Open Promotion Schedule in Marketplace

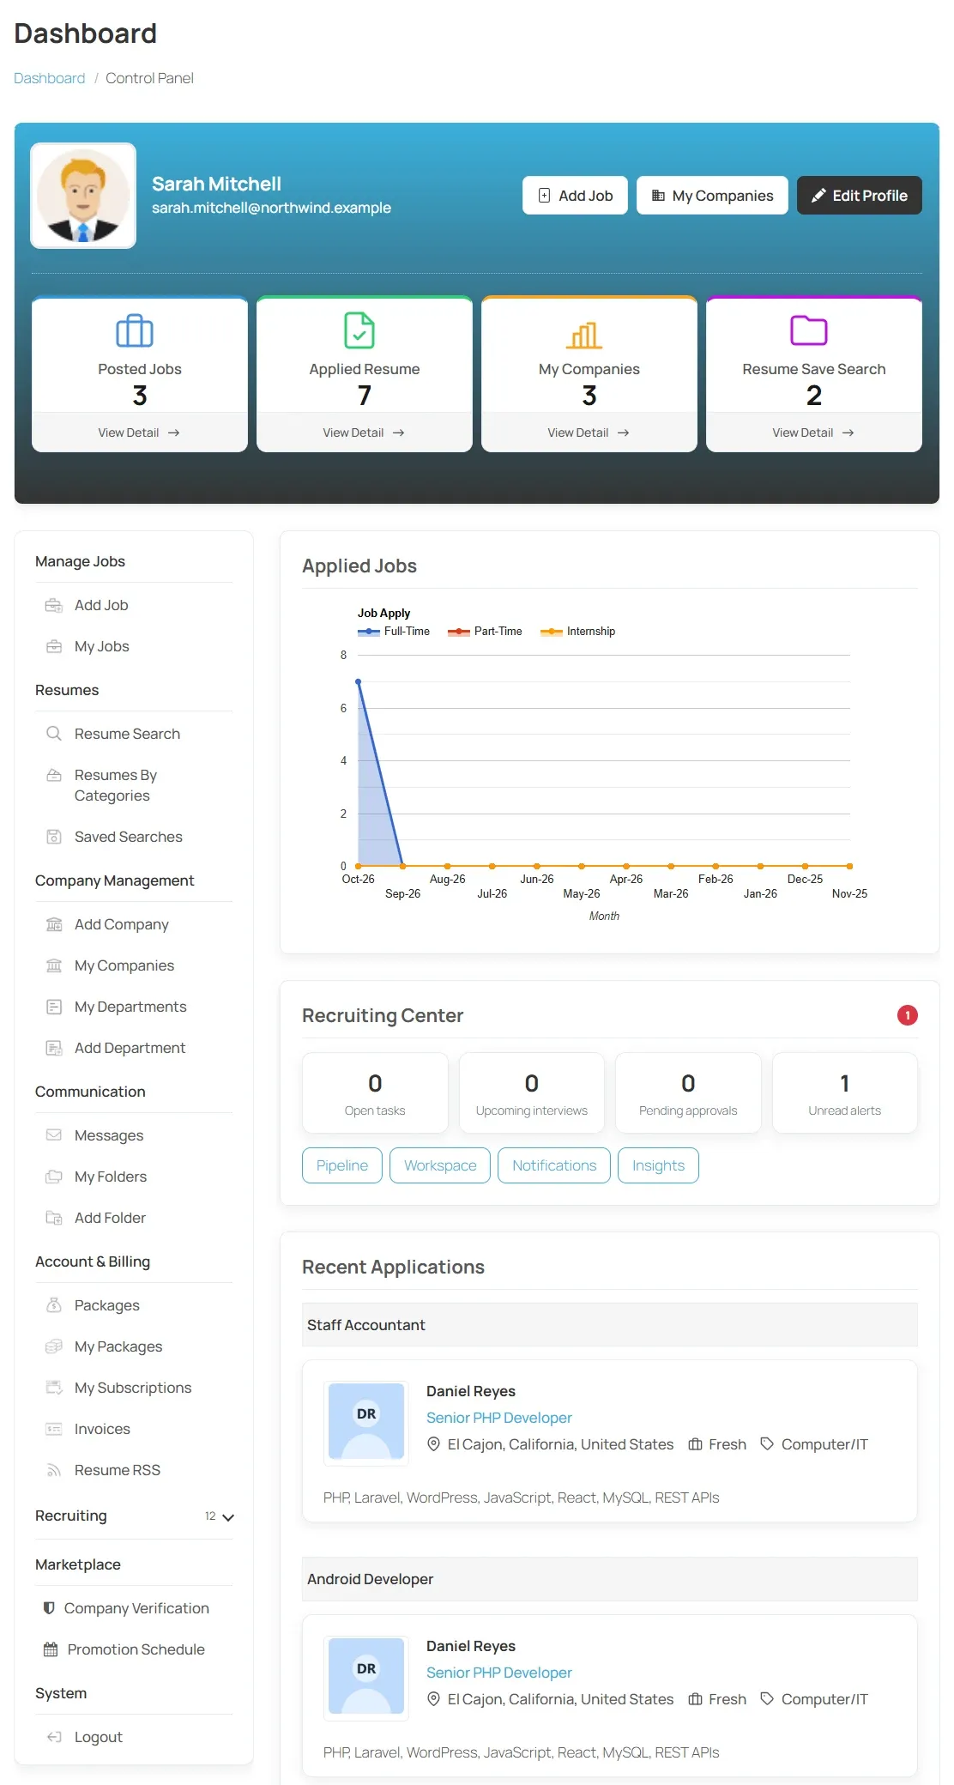pyautogui.click(x=136, y=1649)
